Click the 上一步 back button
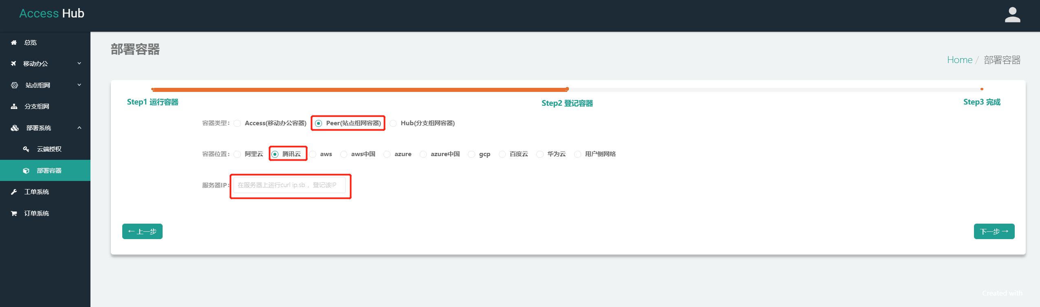Viewport: 1040px width, 307px height. tap(142, 231)
